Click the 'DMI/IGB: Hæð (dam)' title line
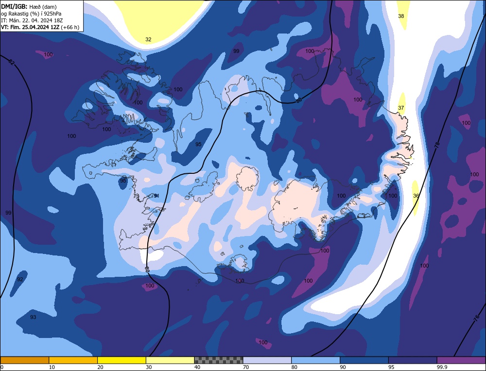486x371 pixels. tap(29, 6)
